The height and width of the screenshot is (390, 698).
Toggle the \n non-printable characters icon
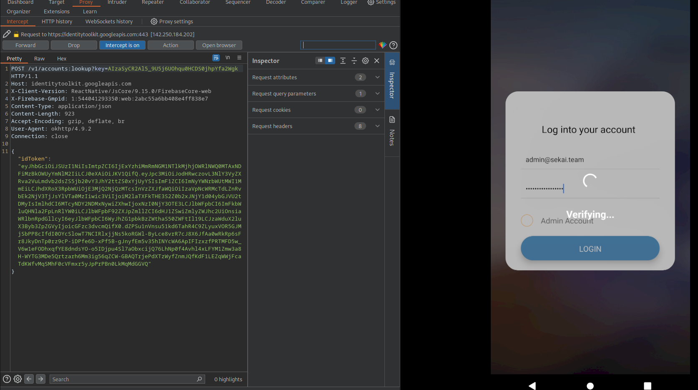click(x=228, y=58)
